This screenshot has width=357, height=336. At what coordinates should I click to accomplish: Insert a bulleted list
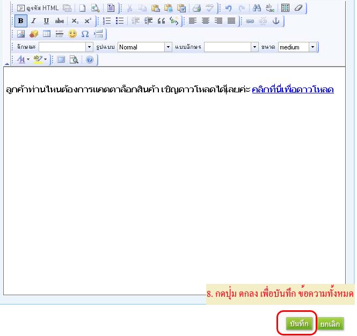point(120,21)
